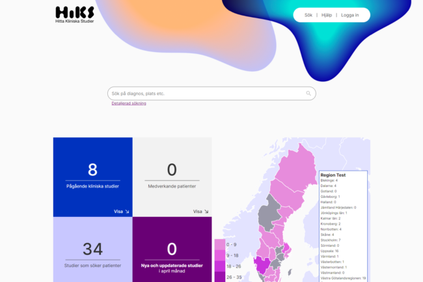Click the Nya och uppdaterade studier tile

172,251
